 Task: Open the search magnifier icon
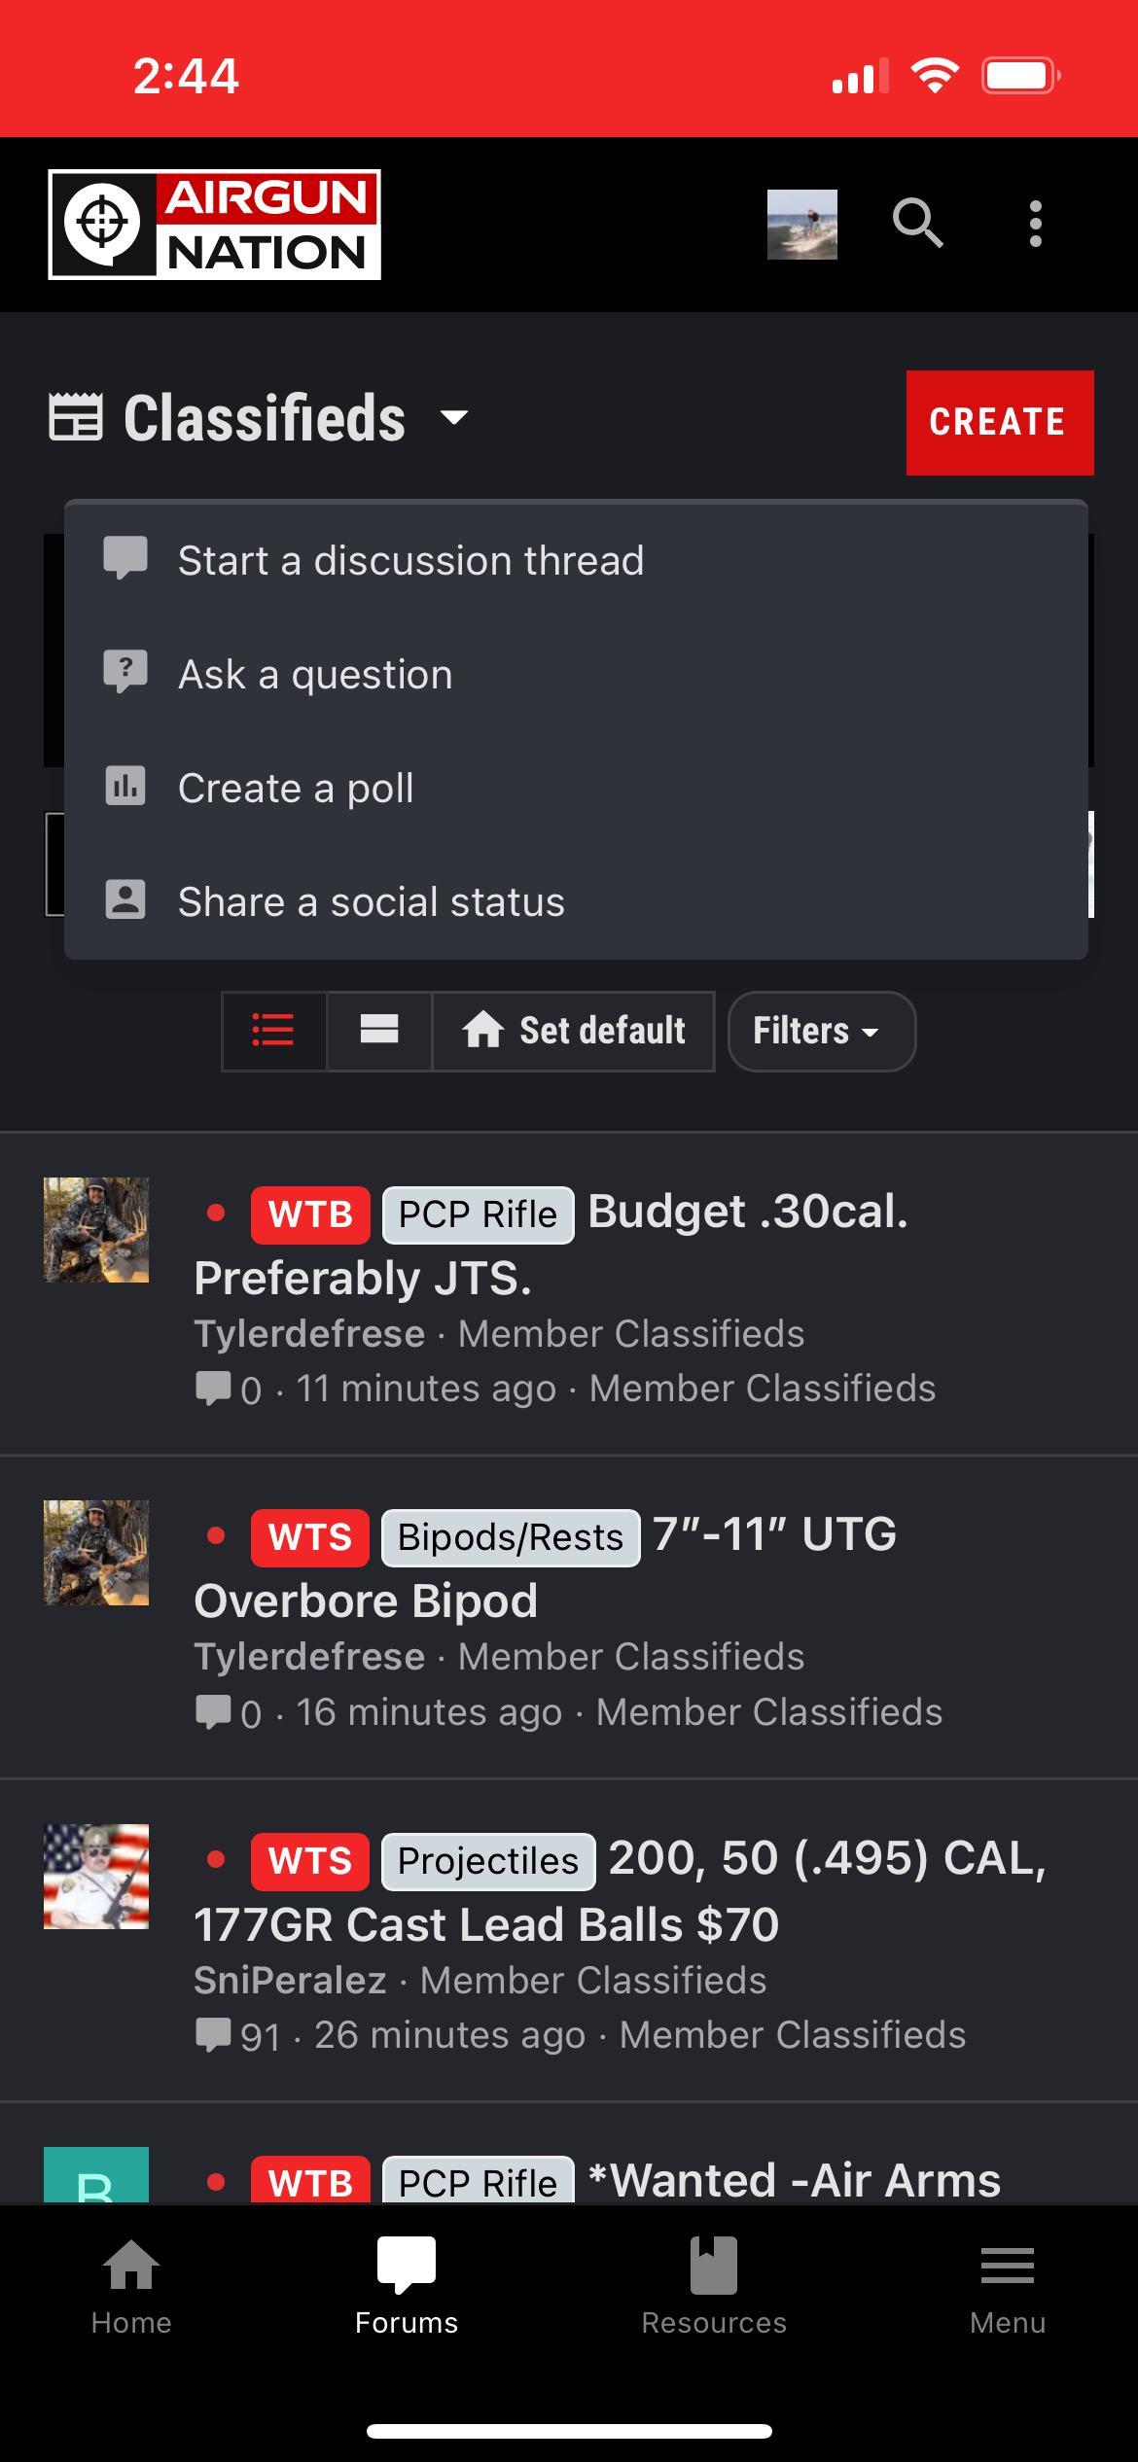918,224
